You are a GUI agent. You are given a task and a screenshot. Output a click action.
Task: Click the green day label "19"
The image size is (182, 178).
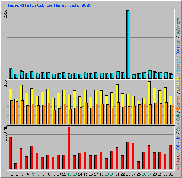coord(107,174)
